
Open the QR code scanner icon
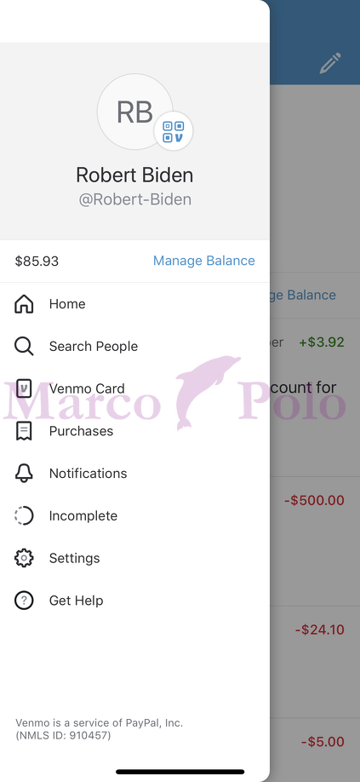click(174, 132)
